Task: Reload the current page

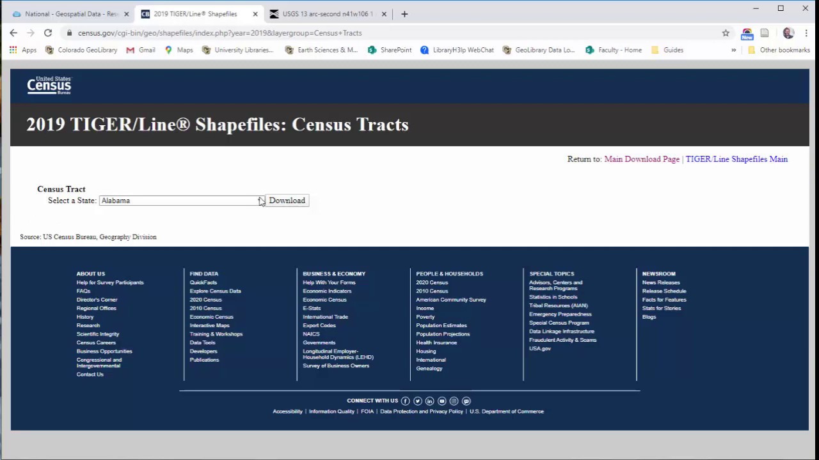Action: [48, 33]
